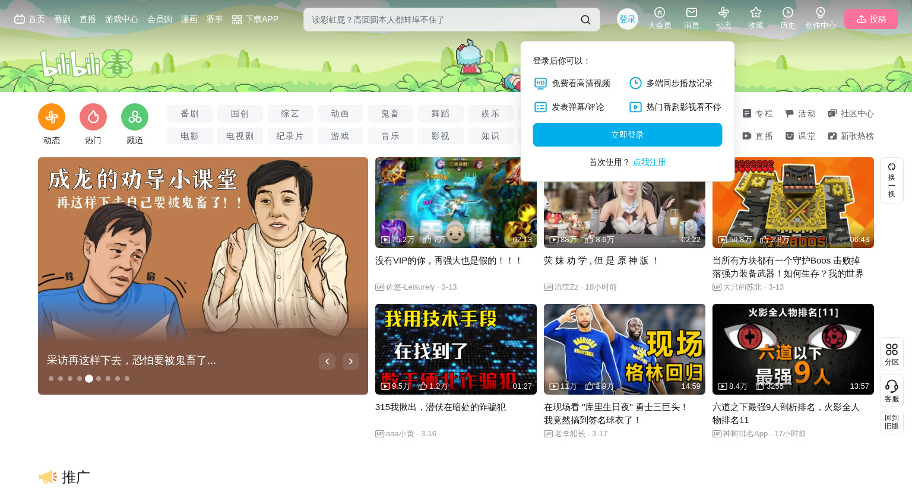Viewport: 912px width, 489px height.
Task: Open 课堂 icon link
Action: (x=800, y=136)
